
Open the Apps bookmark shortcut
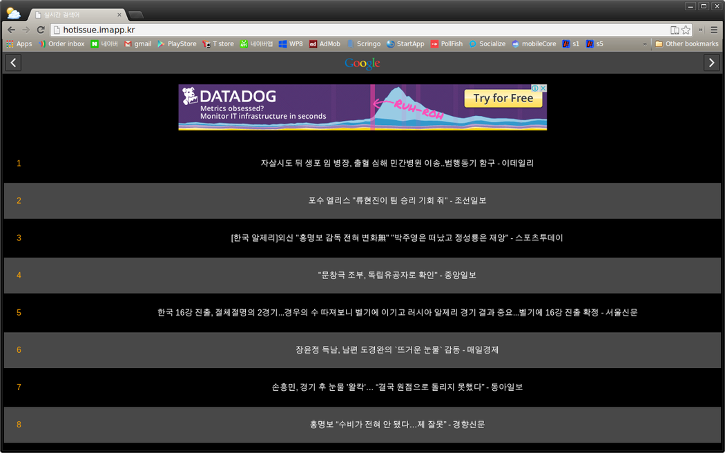tap(19, 44)
